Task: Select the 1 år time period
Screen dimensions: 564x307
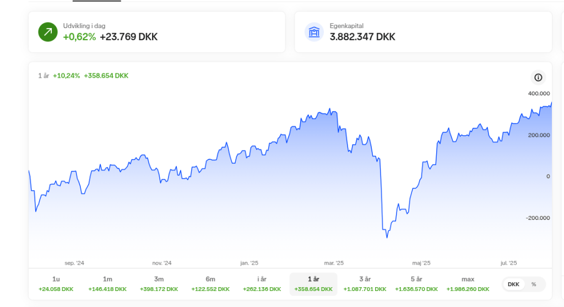Action: click(x=313, y=284)
